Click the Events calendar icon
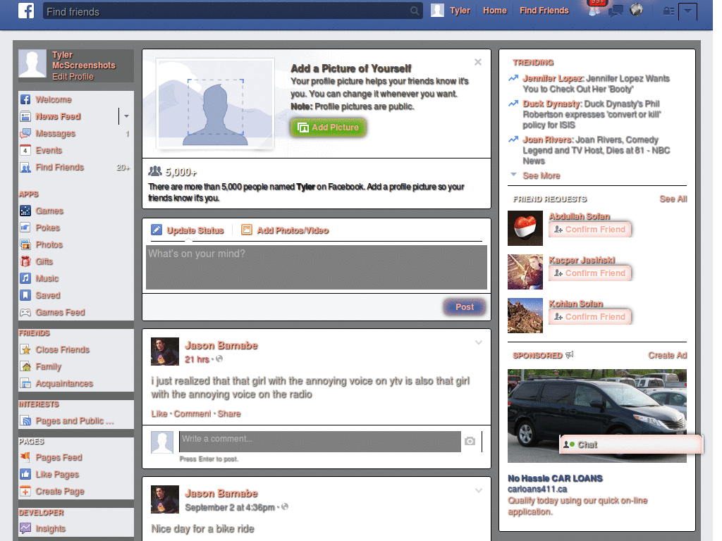Screen dimensions: 722x541 25,151
